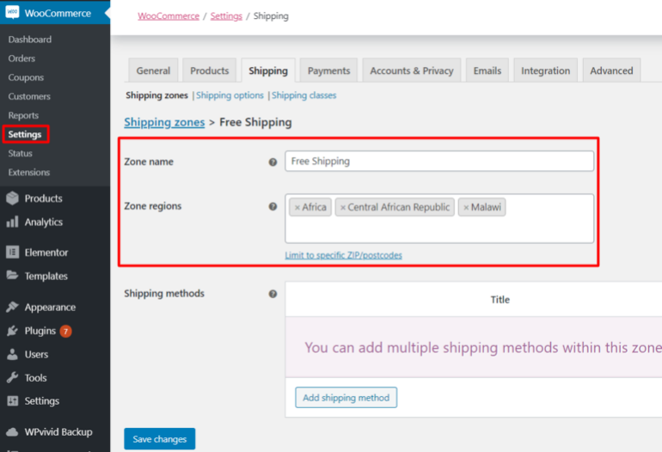Click the Appearance paintbrush icon

coord(12,308)
